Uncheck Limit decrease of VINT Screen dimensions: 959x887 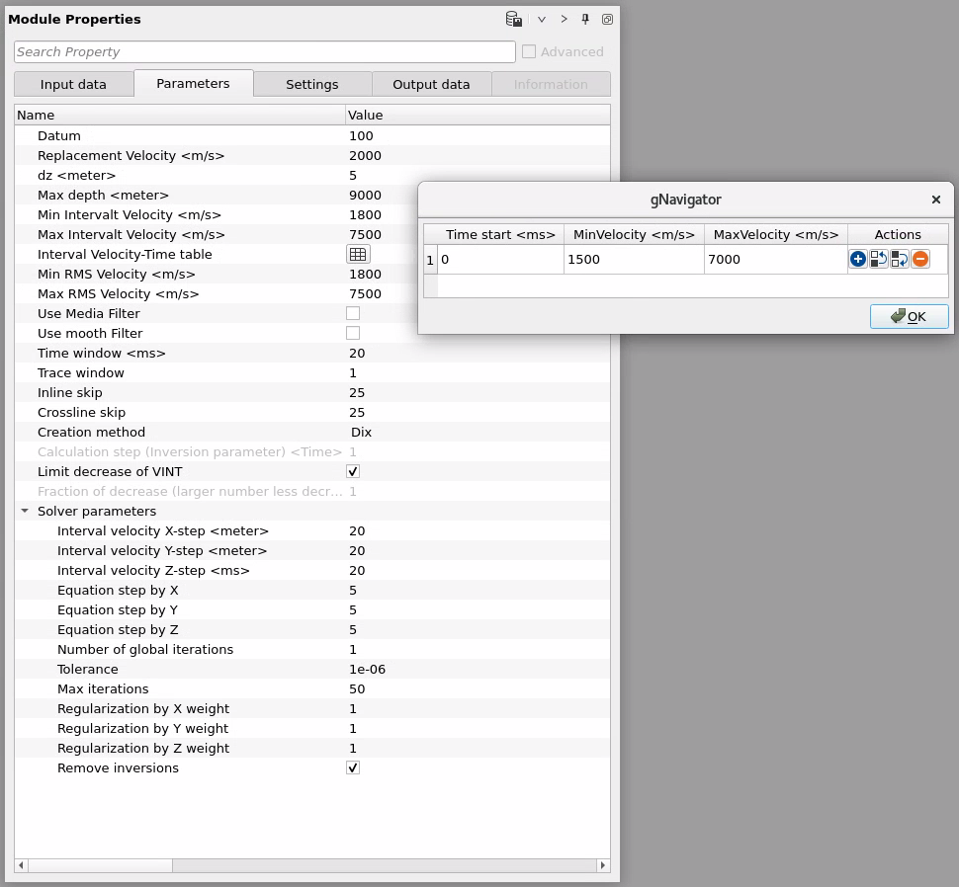[x=353, y=472]
